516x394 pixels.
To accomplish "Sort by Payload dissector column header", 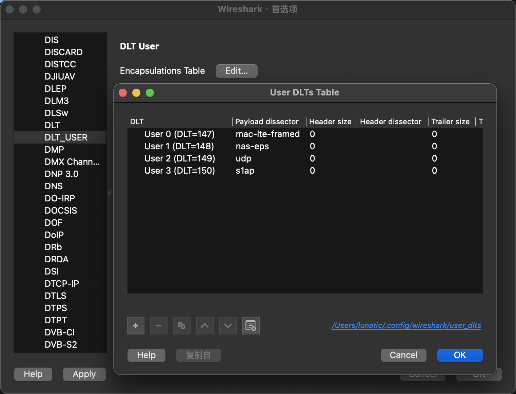I will (269, 122).
